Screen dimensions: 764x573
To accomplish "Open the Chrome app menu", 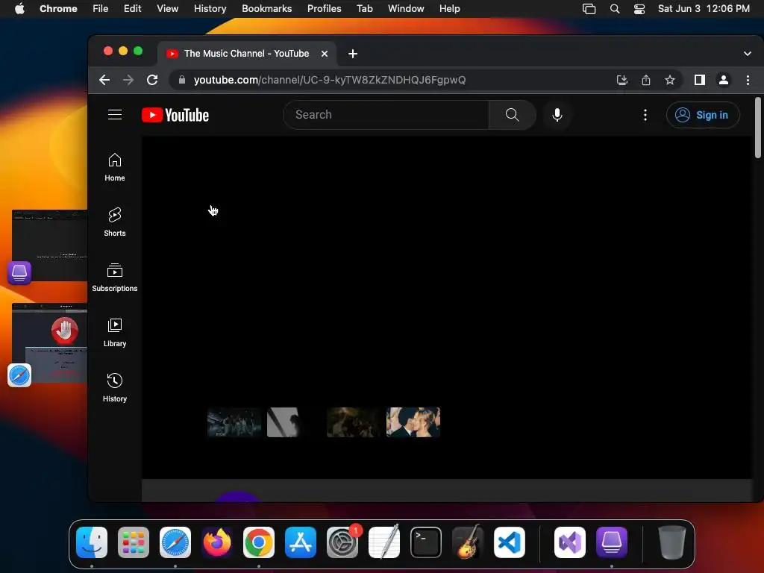I will pos(58,8).
